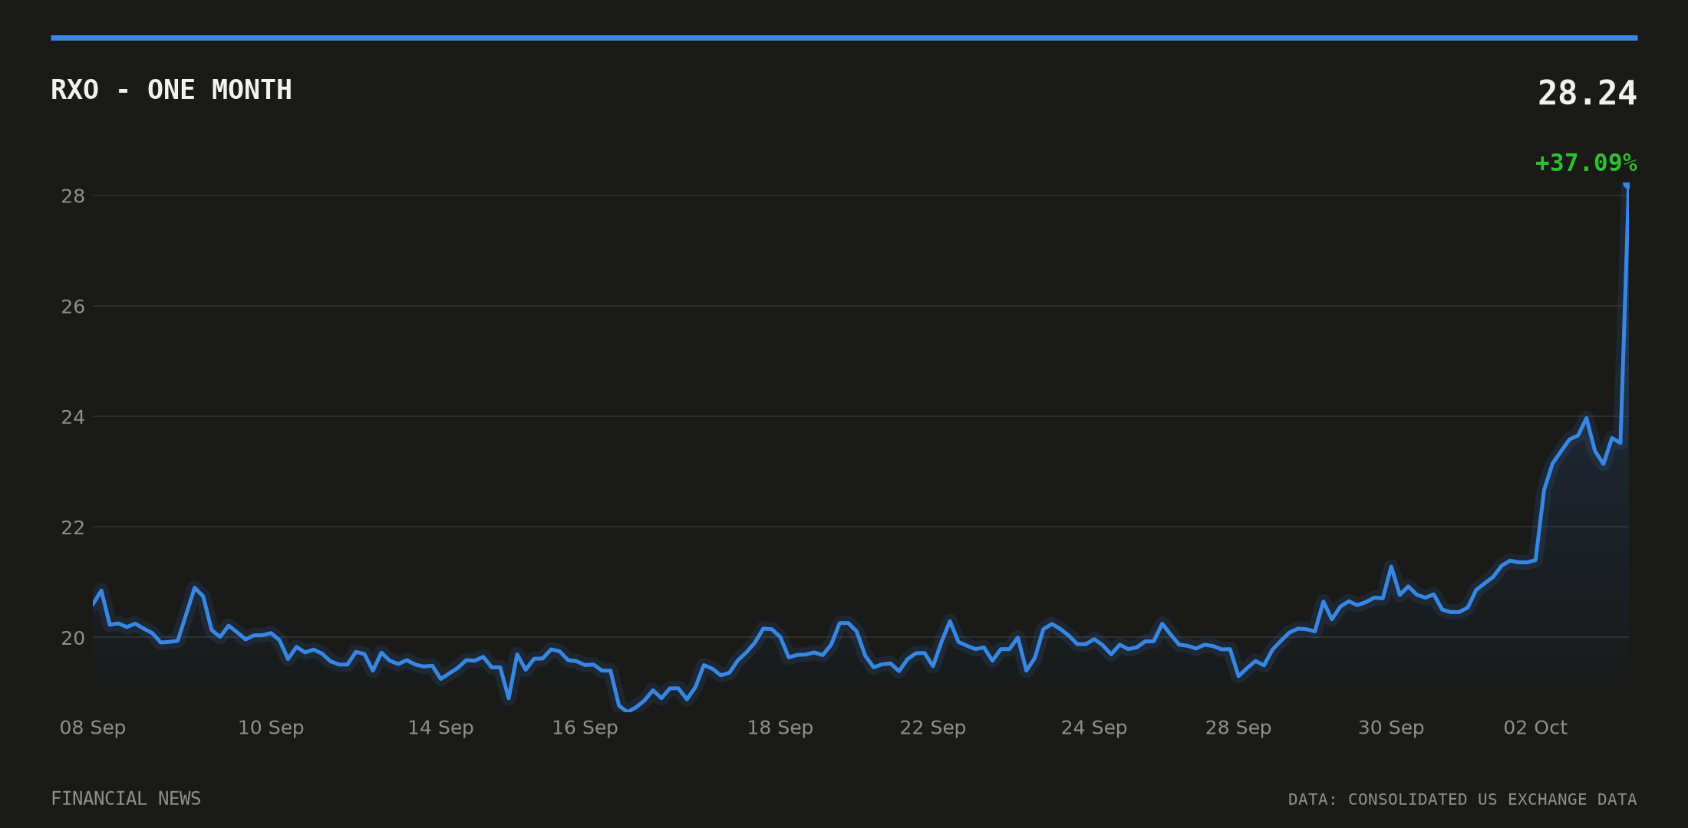Click the 'RXO - ONE MONTH' chart title
Image resolution: width=1688 pixels, height=828 pixels.
[171, 90]
